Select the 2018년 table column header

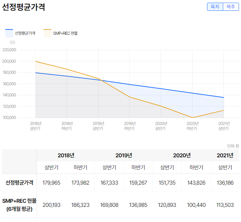(66, 155)
